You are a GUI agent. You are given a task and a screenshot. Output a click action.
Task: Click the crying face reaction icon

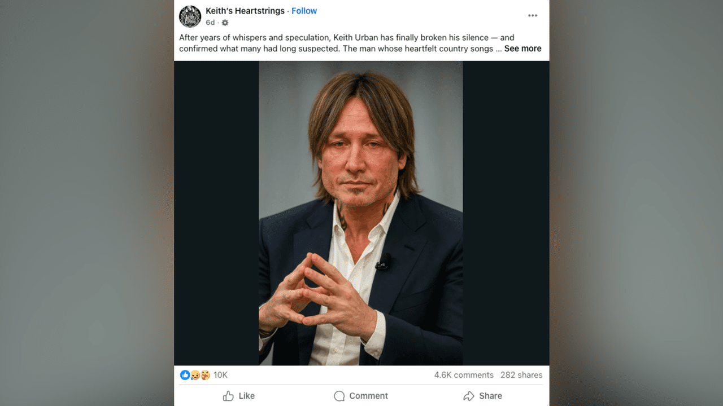coord(193,374)
